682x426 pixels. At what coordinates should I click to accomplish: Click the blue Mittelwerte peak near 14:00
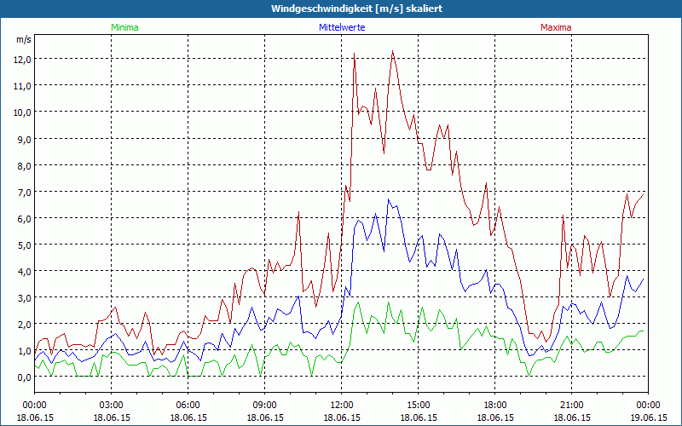coord(389,199)
